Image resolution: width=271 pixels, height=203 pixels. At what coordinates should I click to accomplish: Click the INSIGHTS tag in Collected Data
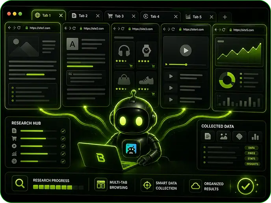click(252, 164)
